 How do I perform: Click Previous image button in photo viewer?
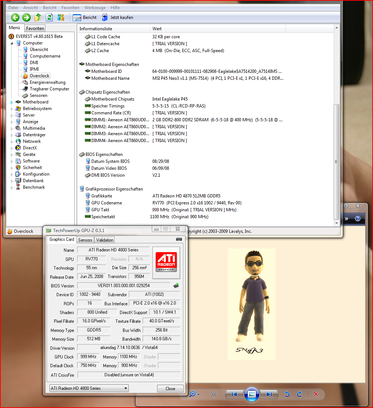(x=234, y=394)
